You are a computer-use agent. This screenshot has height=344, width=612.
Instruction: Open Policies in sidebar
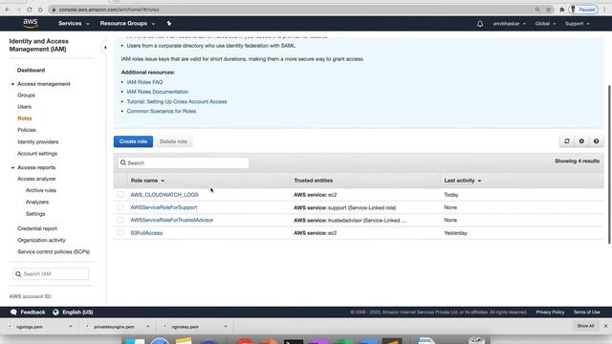point(27,130)
